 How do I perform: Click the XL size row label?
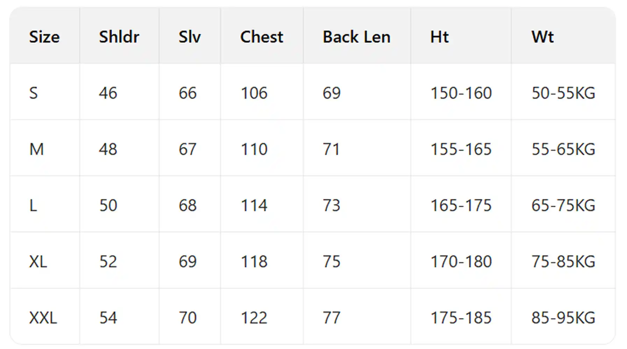[x=38, y=262]
